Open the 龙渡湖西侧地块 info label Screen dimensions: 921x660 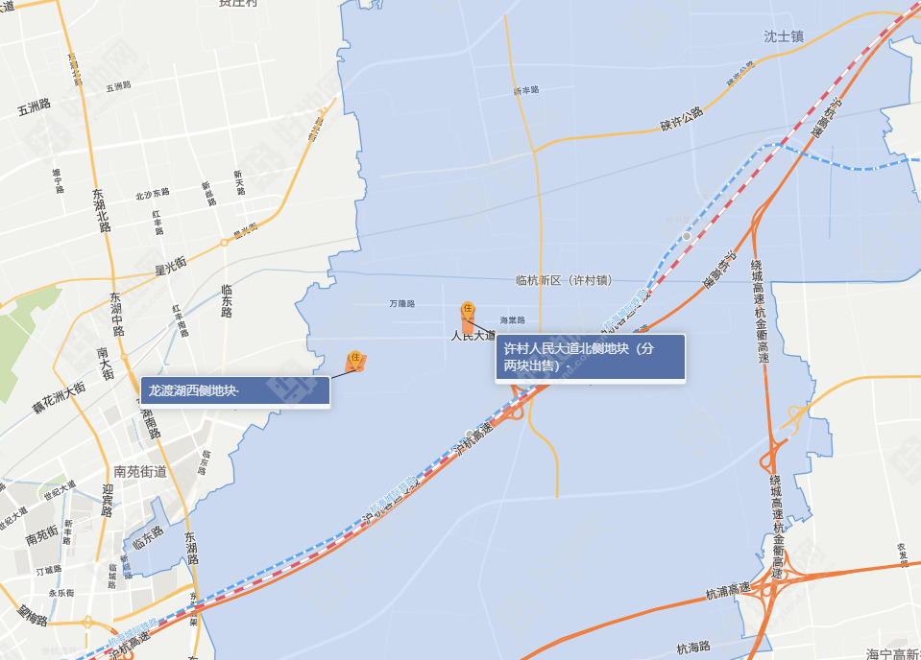235,391
